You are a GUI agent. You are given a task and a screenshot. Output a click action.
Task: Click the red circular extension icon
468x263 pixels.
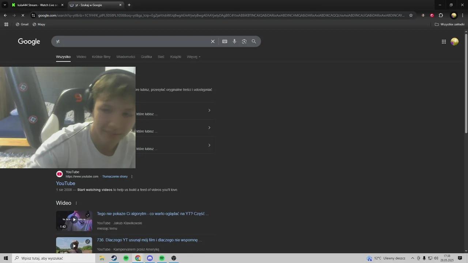pos(432,15)
